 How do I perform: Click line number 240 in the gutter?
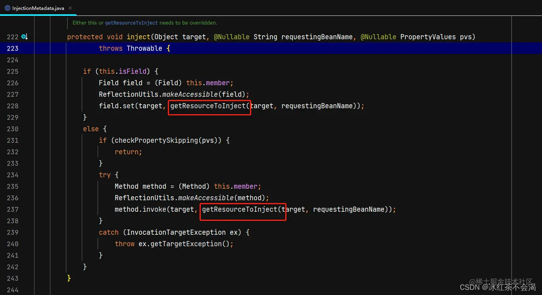coord(12,244)
